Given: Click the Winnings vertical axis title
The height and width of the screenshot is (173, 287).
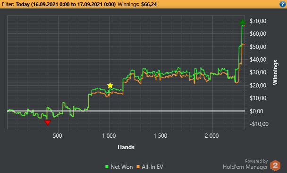Looking at the screenshot, I should (x=275, y=72).
